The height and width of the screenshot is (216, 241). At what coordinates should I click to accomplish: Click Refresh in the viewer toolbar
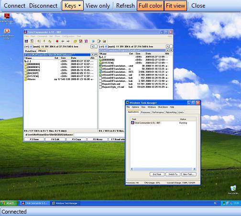click(125, 6)
